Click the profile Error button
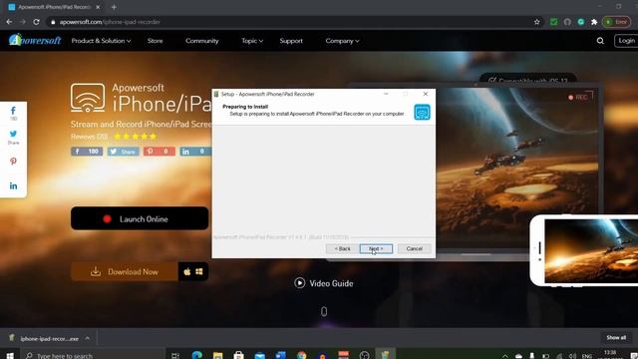Viewport: 638px width, 359px height. [x=616, y=22]
